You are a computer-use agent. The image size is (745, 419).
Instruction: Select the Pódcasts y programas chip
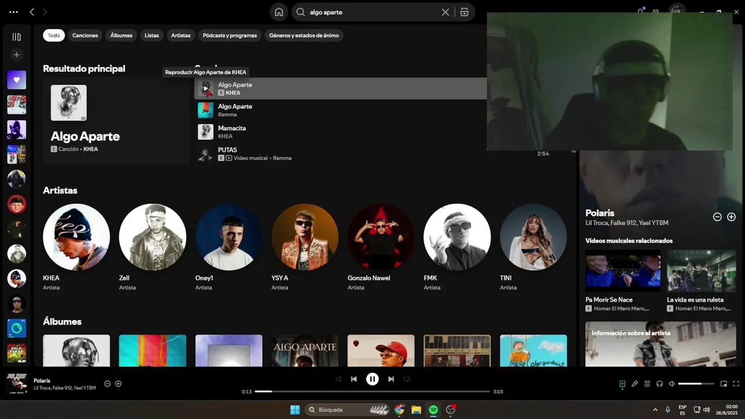(230, 35)
